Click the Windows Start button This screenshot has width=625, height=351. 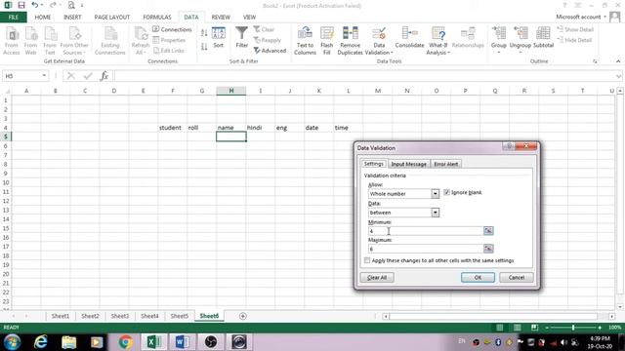coord(12,342)
